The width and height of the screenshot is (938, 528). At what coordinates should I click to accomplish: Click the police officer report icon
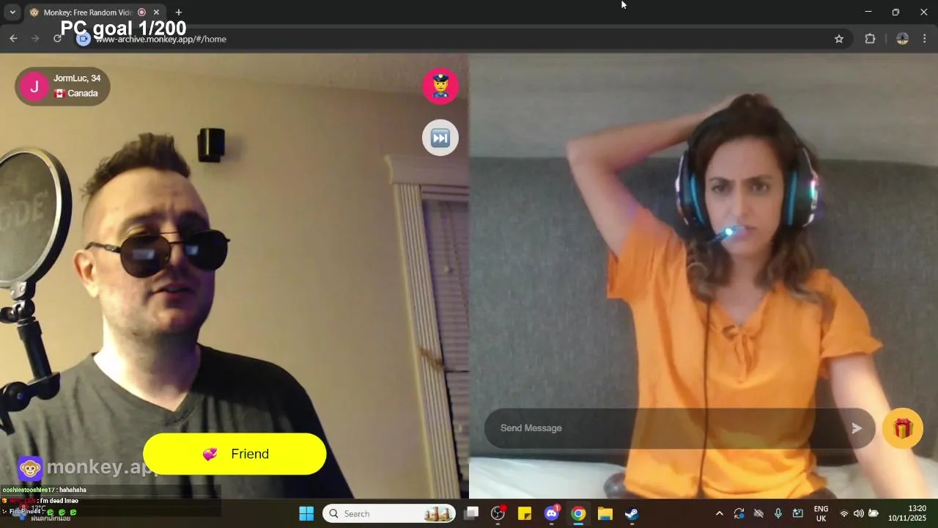[x=440, y=86]
